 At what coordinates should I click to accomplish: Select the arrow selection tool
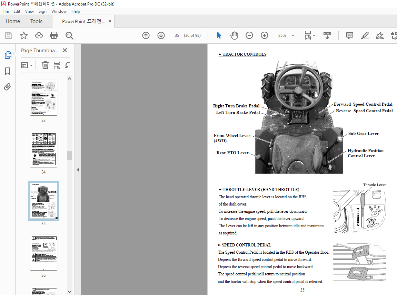219,35
